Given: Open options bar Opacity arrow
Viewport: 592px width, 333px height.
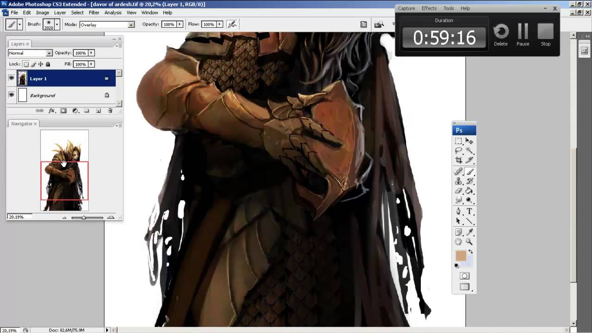Looking at the screenshot, I should 180,24.
